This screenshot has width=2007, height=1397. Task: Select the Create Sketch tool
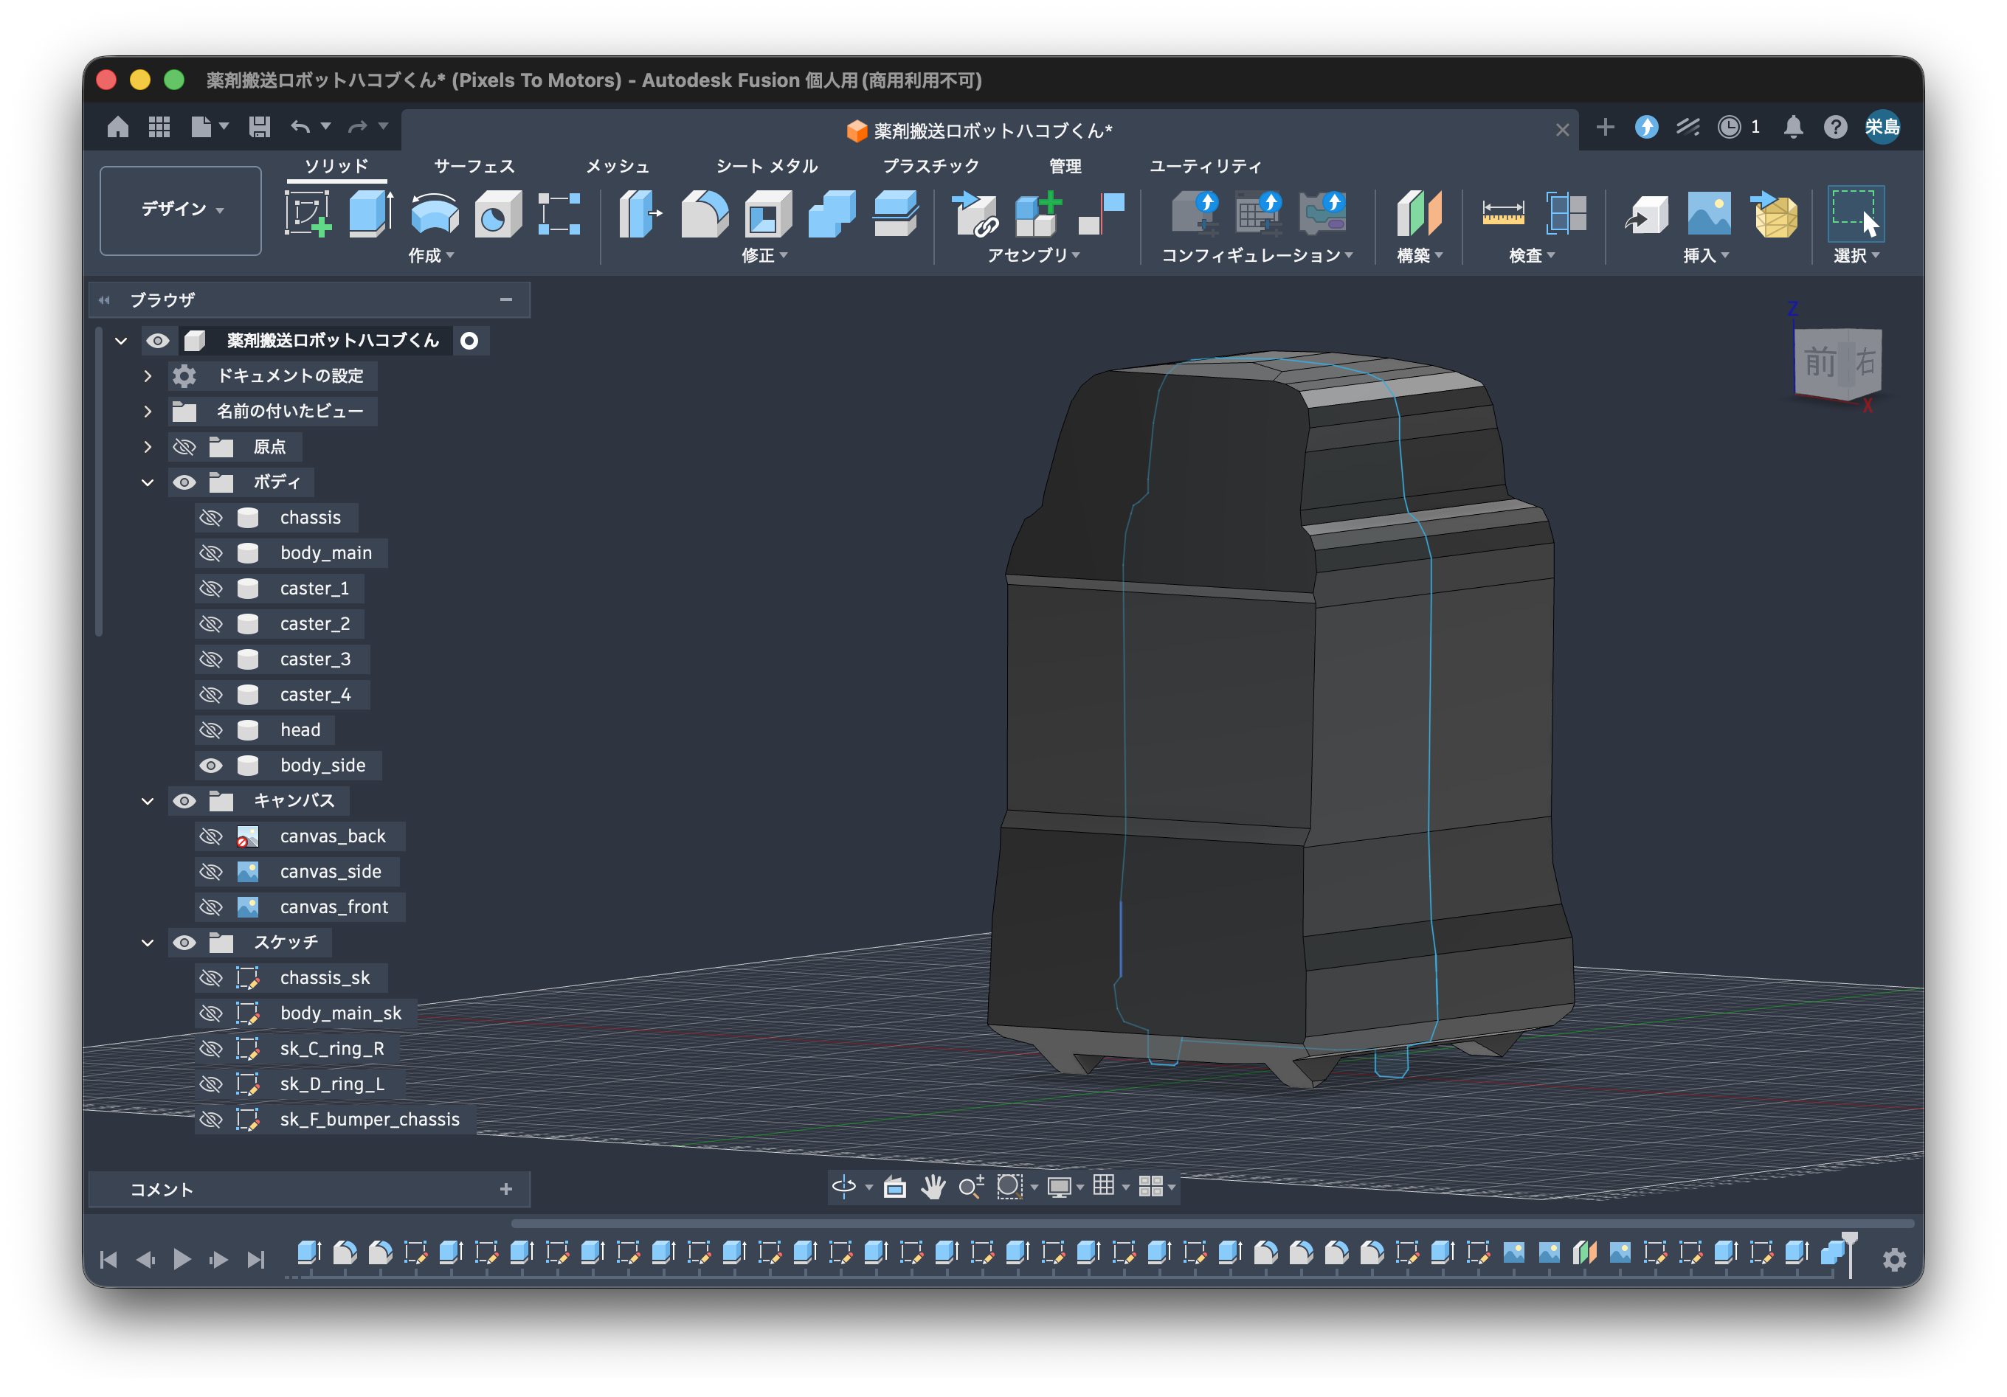pos(308,213)
